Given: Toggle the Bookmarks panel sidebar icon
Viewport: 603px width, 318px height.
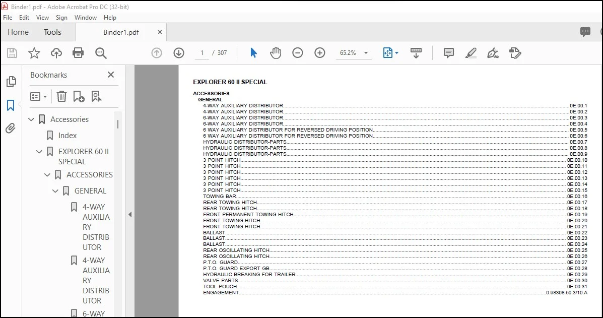Looking at the screenshot, I should click(11, 105).
